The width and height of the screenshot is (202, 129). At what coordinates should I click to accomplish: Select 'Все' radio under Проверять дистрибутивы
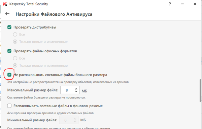click(x=15, y=35)
